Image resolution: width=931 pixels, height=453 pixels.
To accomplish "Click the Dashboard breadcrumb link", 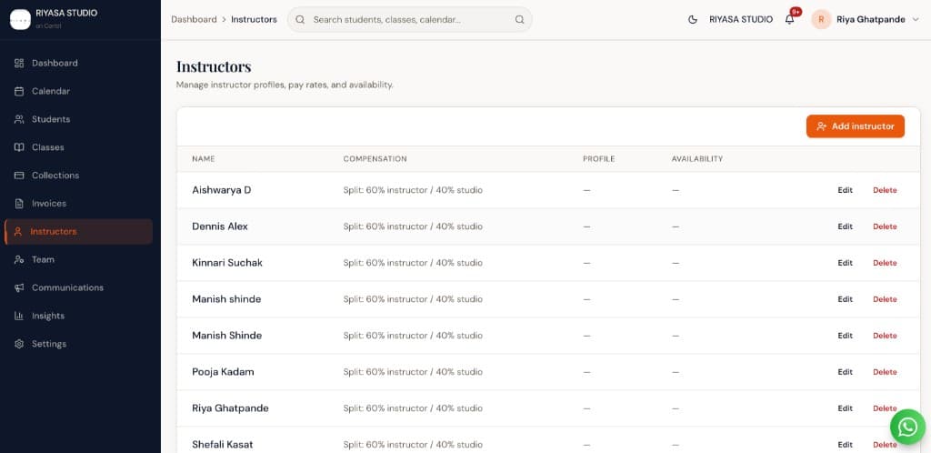I will (194, 20).
